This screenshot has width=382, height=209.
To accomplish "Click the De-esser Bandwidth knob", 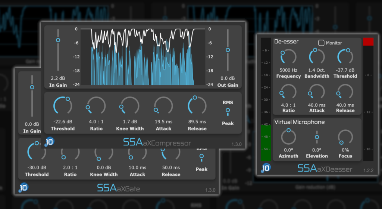I will tap(317, 56).
